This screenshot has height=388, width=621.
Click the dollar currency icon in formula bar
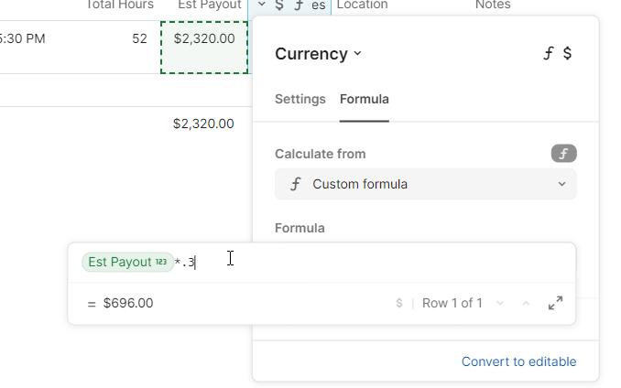(x=399, y=303)
